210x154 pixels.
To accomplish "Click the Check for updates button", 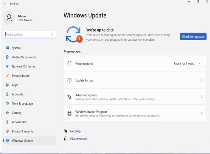I will 193,36.
